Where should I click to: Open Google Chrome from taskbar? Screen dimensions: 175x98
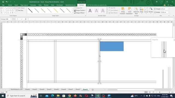point(69,96)
